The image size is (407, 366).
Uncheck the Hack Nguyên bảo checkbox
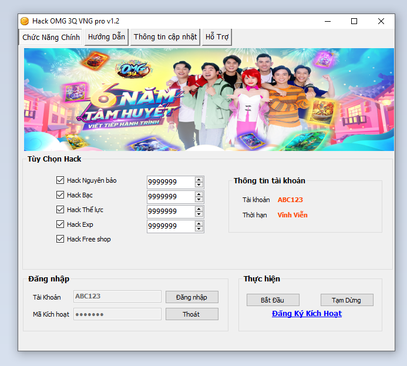[60, 180]
